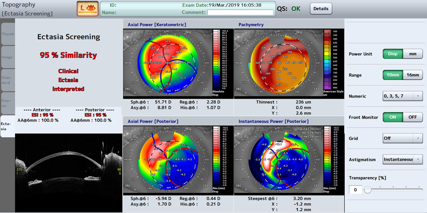Open the Details button
427x213 pixels.
[321, 9]
